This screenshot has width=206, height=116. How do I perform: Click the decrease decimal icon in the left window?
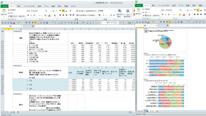click(x=114, y=15)
